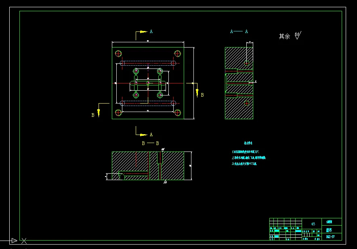Select roughness symbol atop the B-B section
The width and height of the screenshot is (357, 249).
(163, 149)
